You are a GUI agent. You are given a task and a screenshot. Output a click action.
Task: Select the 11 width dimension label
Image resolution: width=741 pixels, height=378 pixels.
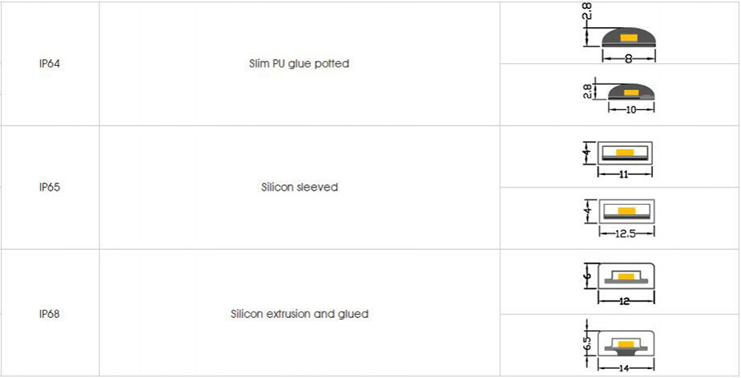tap(625, 174)
